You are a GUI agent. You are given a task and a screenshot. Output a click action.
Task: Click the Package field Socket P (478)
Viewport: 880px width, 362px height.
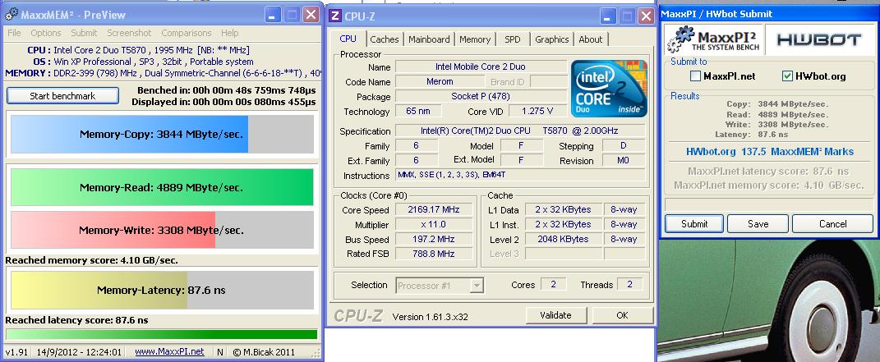481,96
